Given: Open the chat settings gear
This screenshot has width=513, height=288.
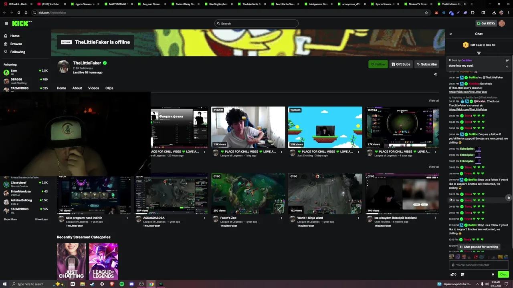Looking at the screenshot, I should [493, 274].
